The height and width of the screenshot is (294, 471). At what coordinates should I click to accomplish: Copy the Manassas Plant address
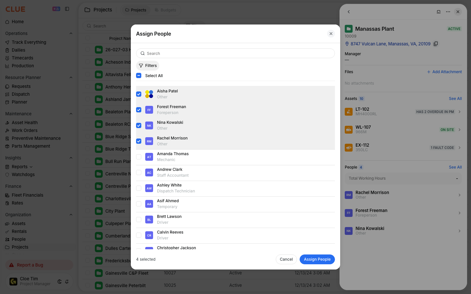pyautogui.click(x=436, y=44)
